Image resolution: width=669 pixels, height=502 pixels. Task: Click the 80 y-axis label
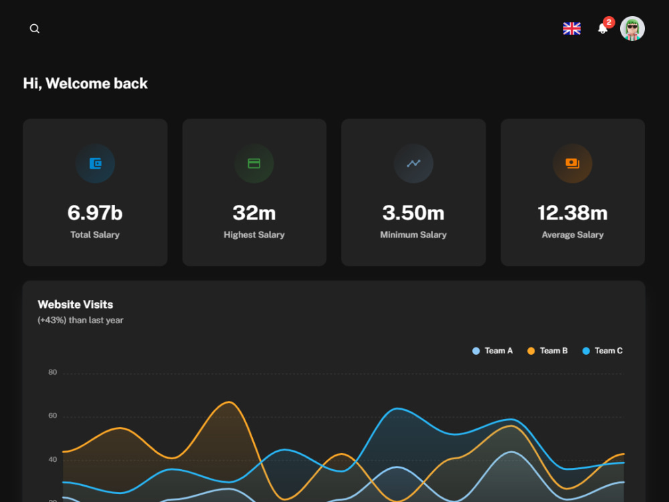(x=52, y=372)
